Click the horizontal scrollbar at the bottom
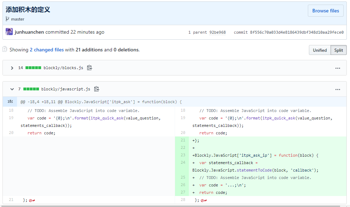Screen dimensions: 350x207 171,206
